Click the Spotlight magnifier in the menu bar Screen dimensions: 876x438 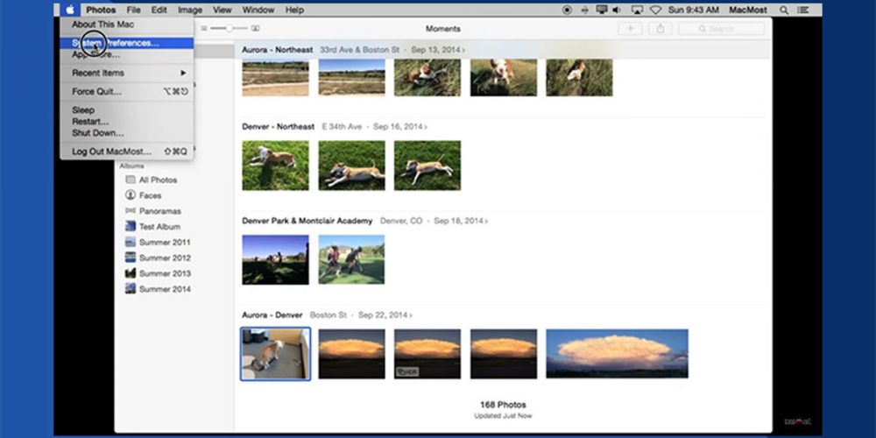tap(783, 10)
